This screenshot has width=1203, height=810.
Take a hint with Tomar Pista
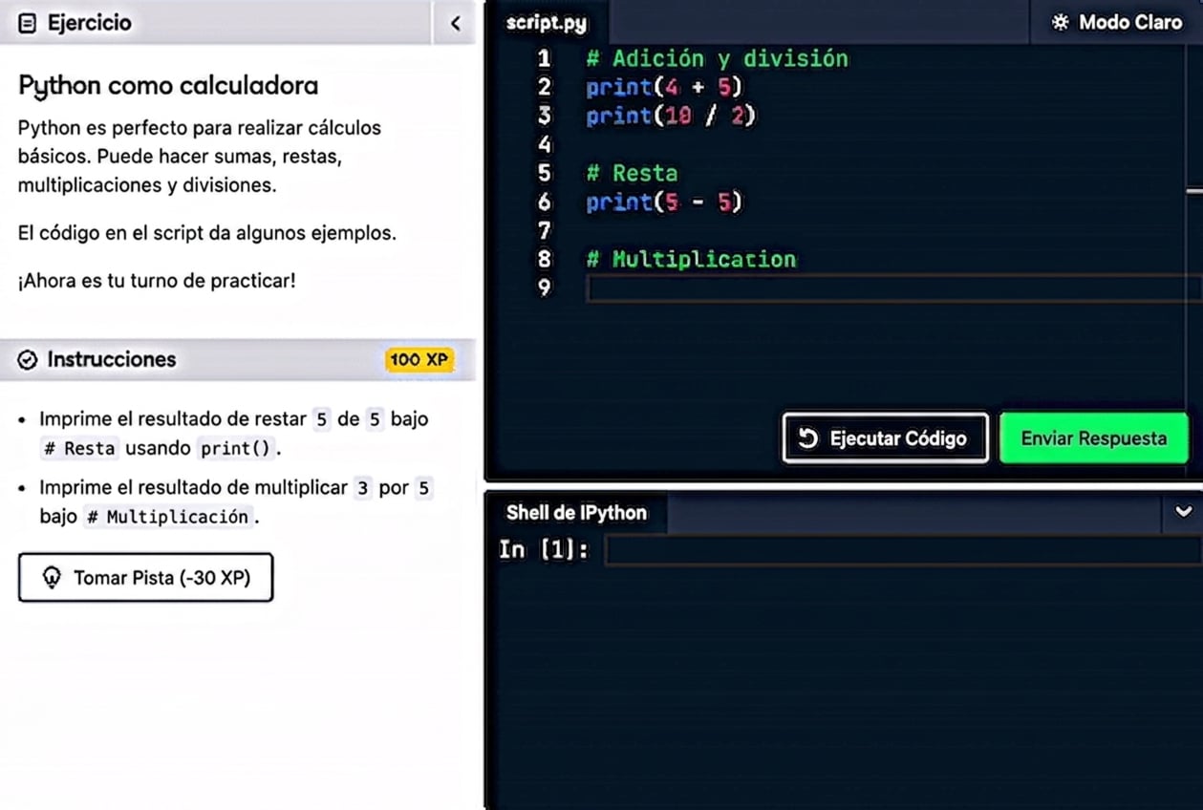tap(145, 578)
